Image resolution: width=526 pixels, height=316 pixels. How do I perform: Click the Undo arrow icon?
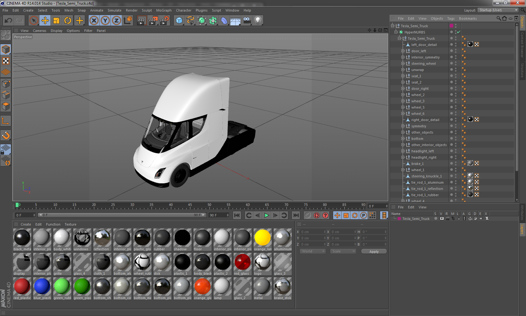click(8, 21)
